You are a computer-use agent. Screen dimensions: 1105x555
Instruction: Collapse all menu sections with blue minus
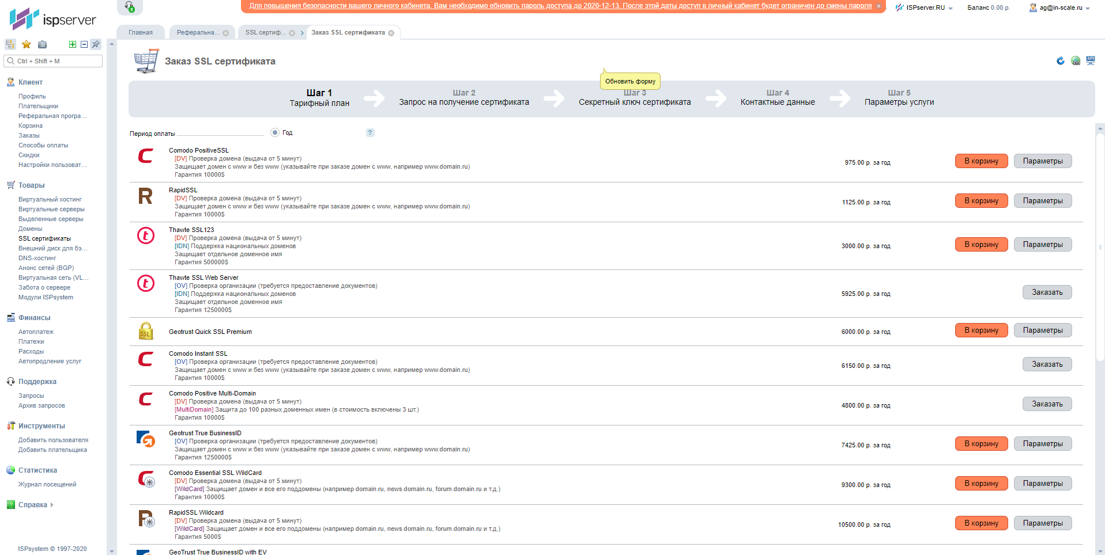coord(84,44)
